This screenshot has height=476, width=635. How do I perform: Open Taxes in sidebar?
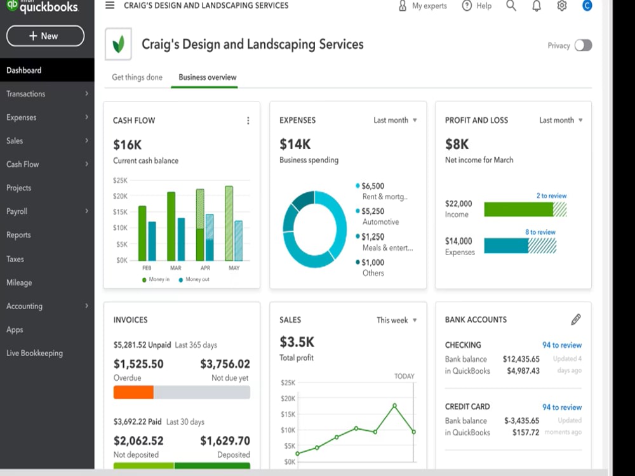[47, 259]
